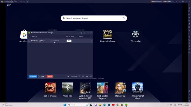Open the Viking Rise game thumbnail

click(68, 88)
